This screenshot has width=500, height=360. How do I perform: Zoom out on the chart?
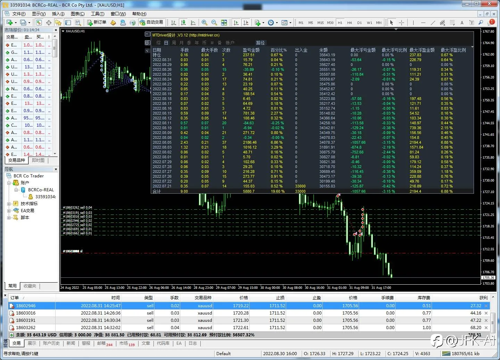tap(214, 23)
